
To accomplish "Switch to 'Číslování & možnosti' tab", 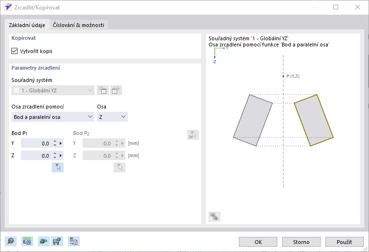I will [79, 25].
